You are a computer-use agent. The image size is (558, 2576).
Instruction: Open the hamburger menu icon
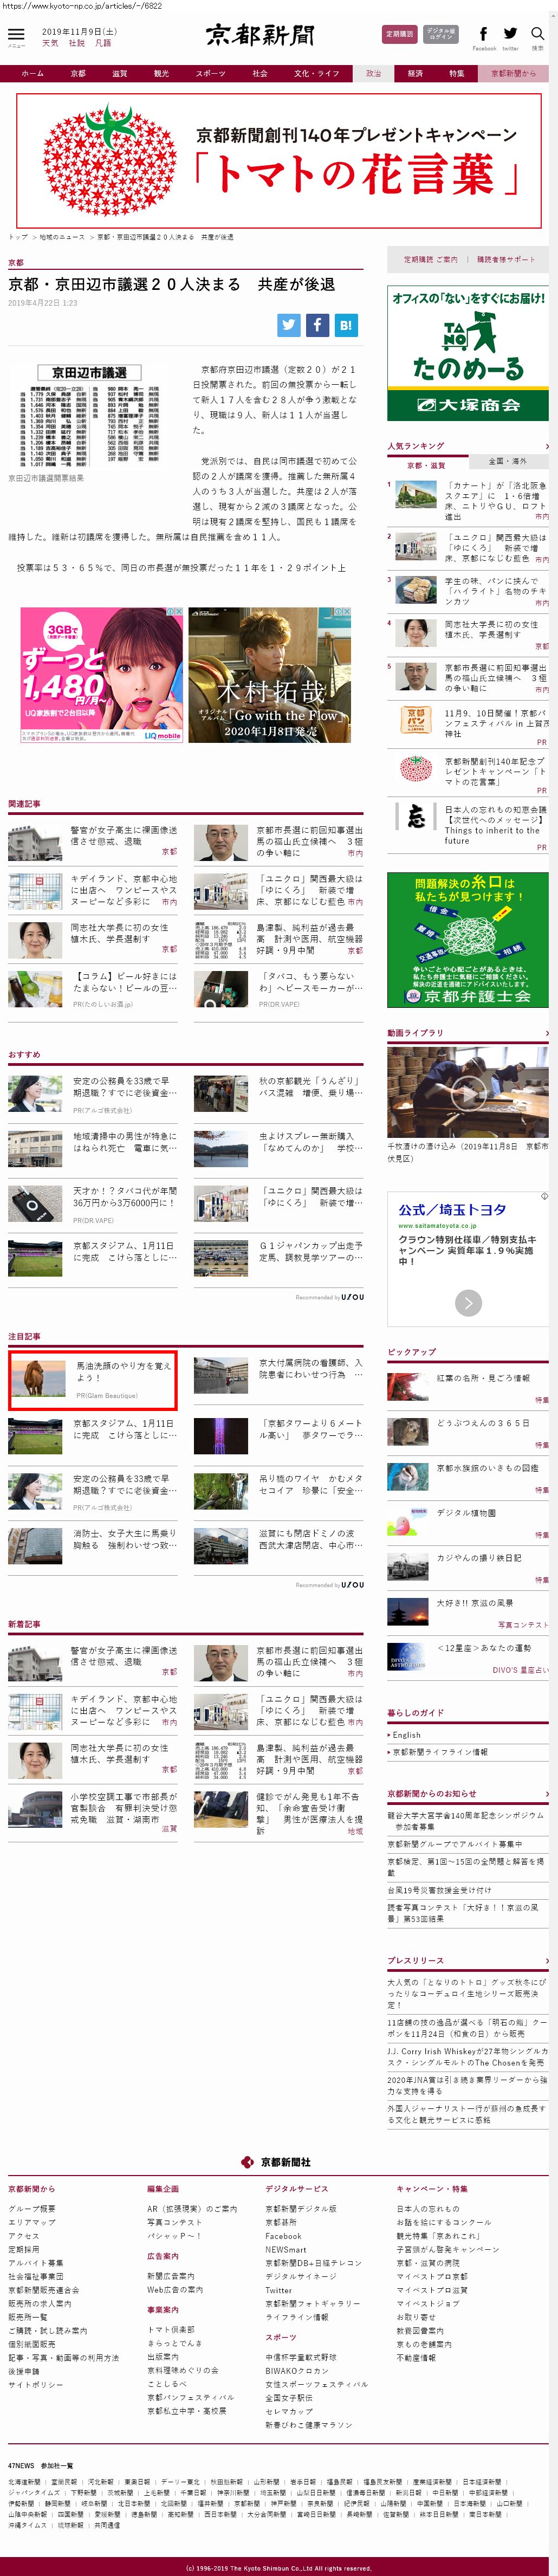pyautogui.click(x=16, y=34)
